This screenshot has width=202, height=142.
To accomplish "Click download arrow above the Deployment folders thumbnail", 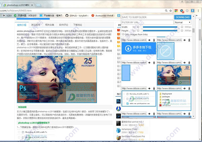I will 189,88.
